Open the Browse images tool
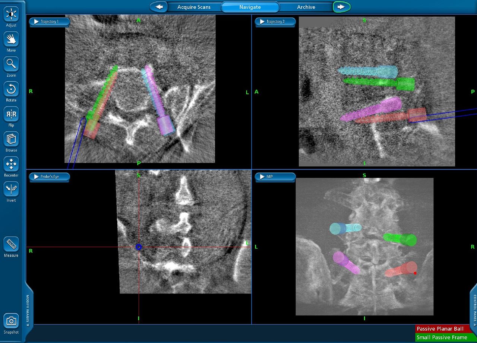477x343 pixels. pyautogui.click(x=11, y=139)
